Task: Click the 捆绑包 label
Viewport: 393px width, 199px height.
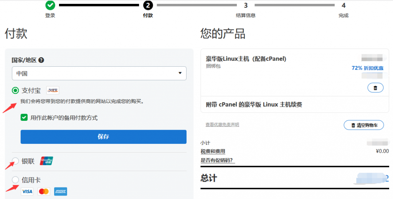Action: (x=213, y=66)
